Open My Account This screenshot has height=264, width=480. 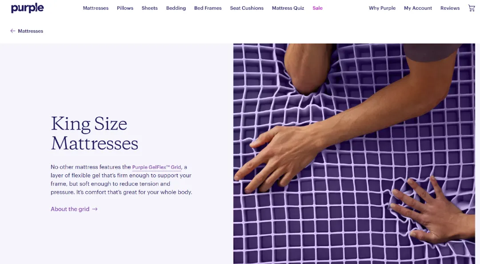coord(418,8)
